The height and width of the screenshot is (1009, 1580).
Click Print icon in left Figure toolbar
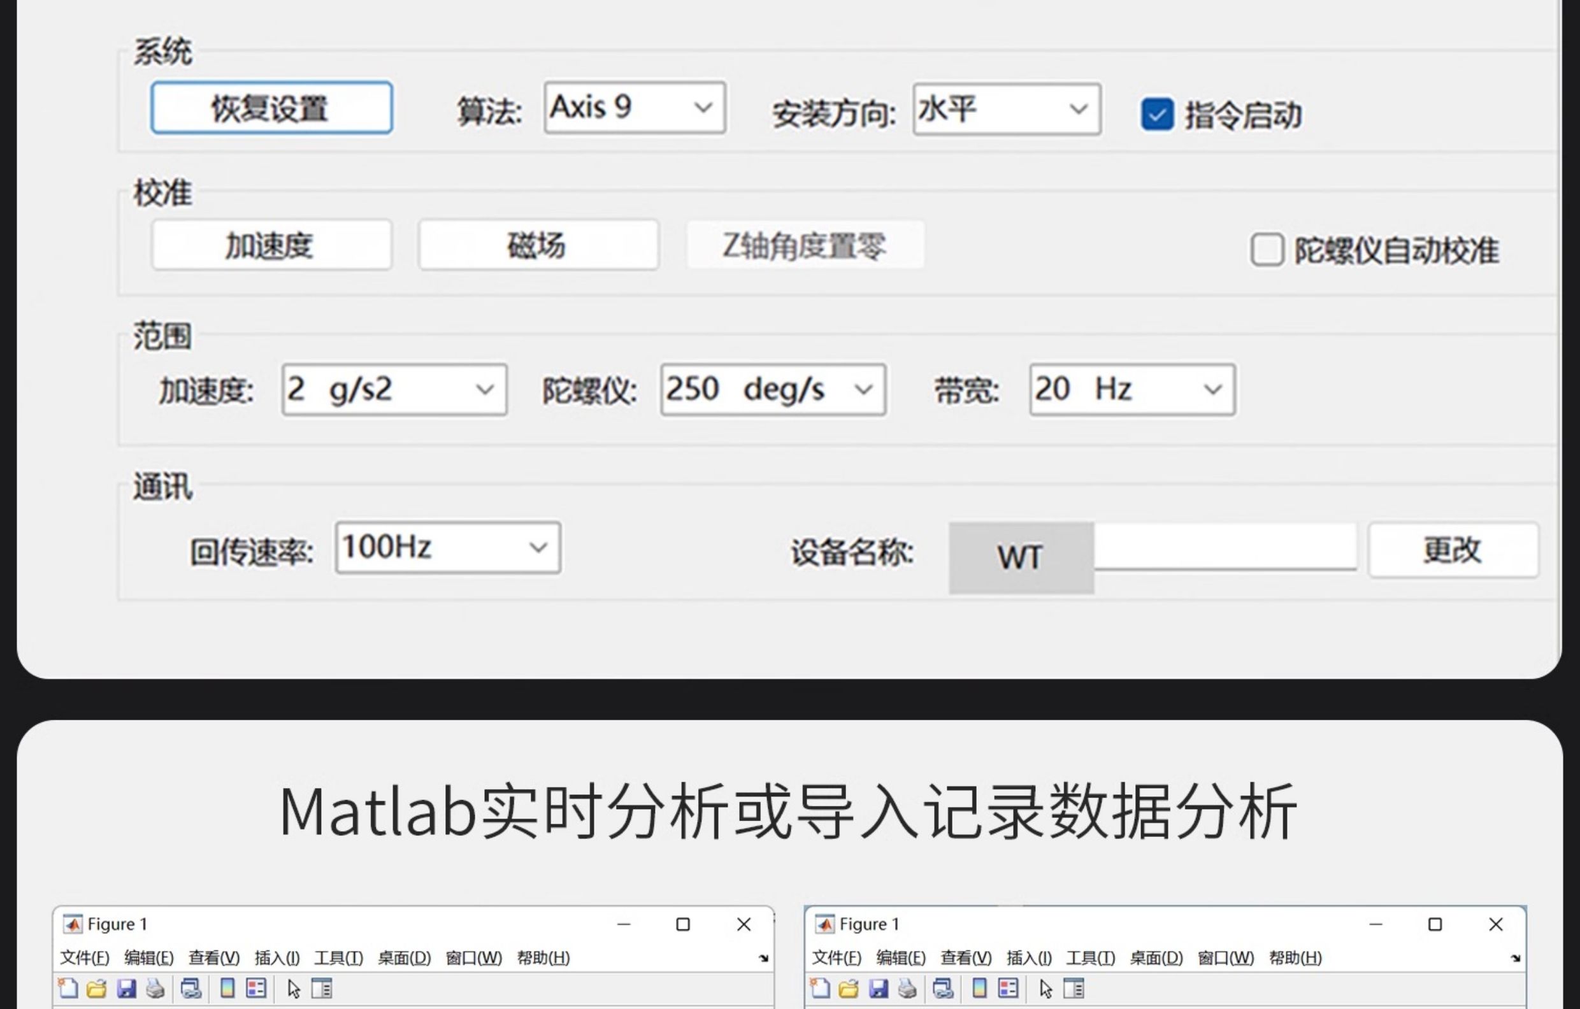[155, 988]
